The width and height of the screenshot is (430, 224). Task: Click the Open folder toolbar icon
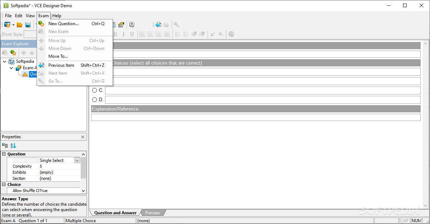(19, 25)
